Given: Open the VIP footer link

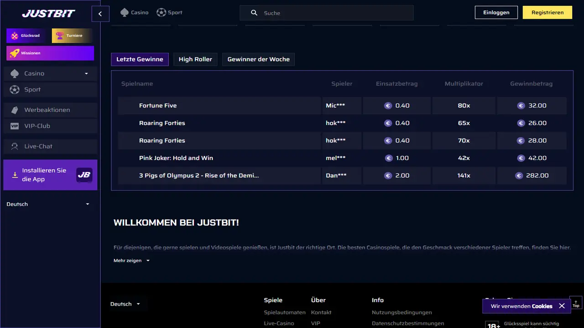Looking at the screenshot, I should (316, 323).
